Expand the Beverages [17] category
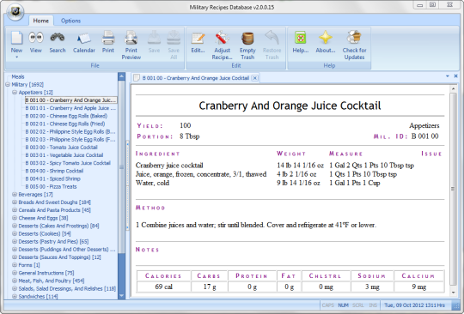464x314 pixels. tap(15, 195)
